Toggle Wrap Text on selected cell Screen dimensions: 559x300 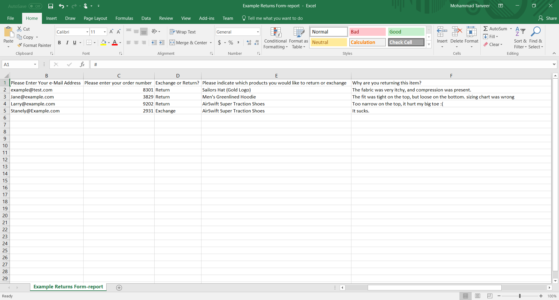(x=183, y=32)
